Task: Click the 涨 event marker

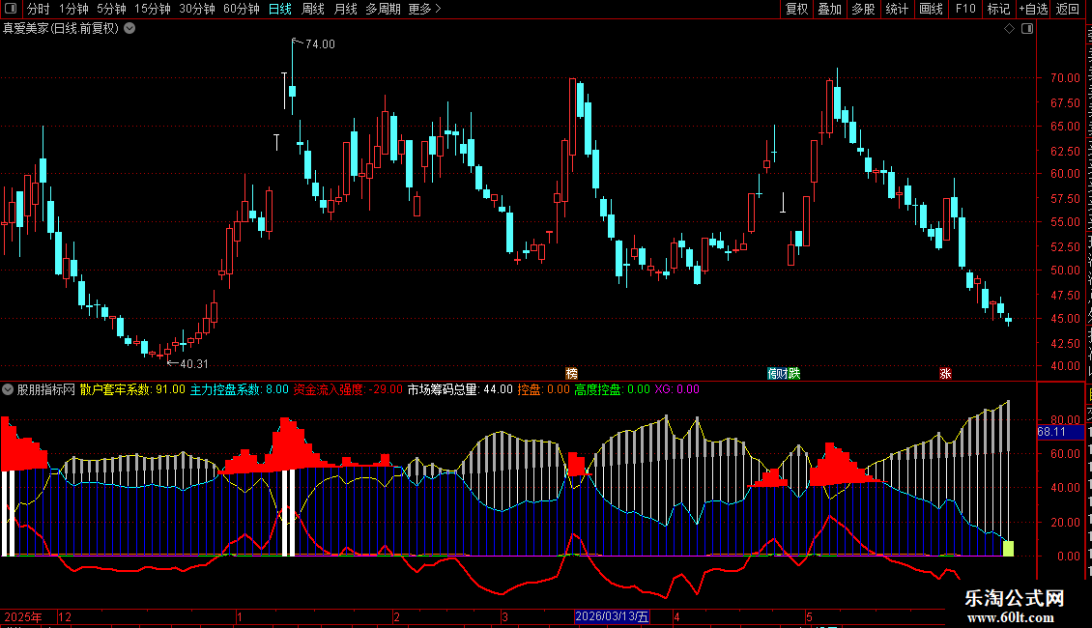Action: pos(945,374)
